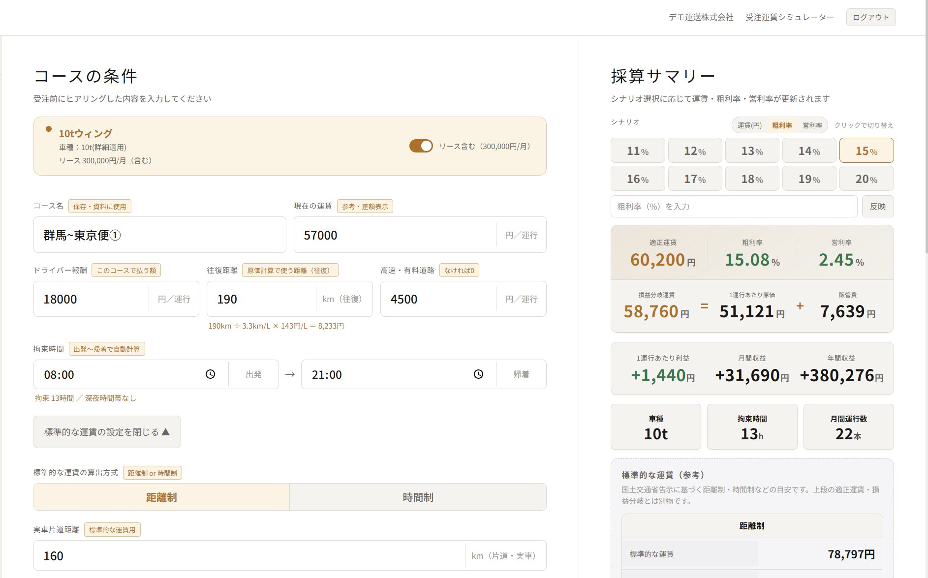Click the fuel cost formula 190km ÷ 3.3km/L text
This screenshot has height=578, width=928.
(x=276, y=326)
